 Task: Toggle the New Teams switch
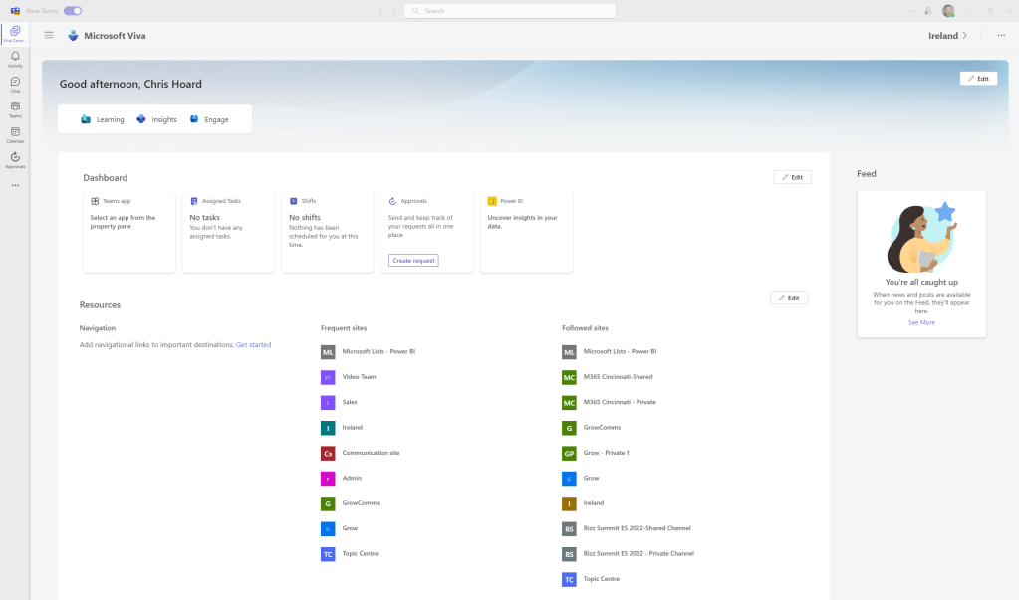(73, 11)
